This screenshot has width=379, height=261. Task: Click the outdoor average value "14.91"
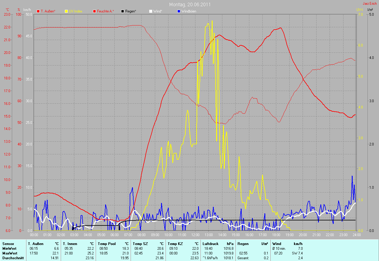(54, 258)
